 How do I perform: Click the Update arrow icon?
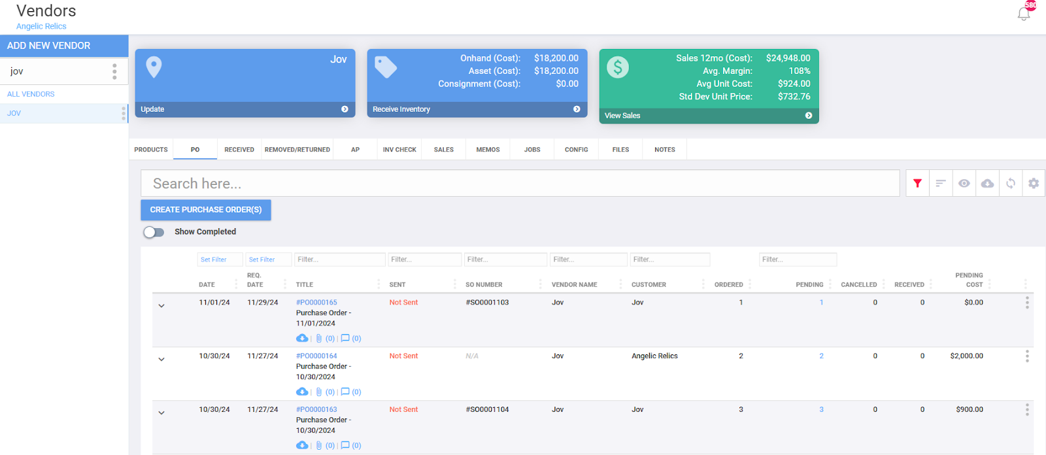(x=345, y=109)
